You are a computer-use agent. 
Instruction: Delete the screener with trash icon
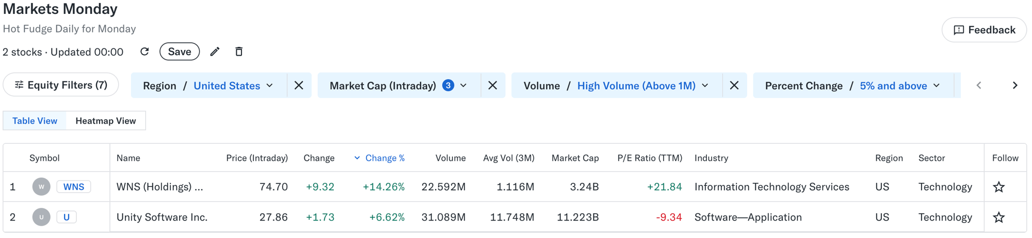pos(239,52)
